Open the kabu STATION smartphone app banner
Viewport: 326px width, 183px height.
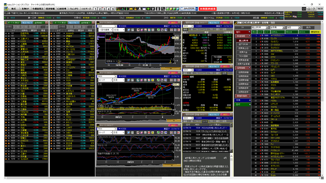coord(189,9)
